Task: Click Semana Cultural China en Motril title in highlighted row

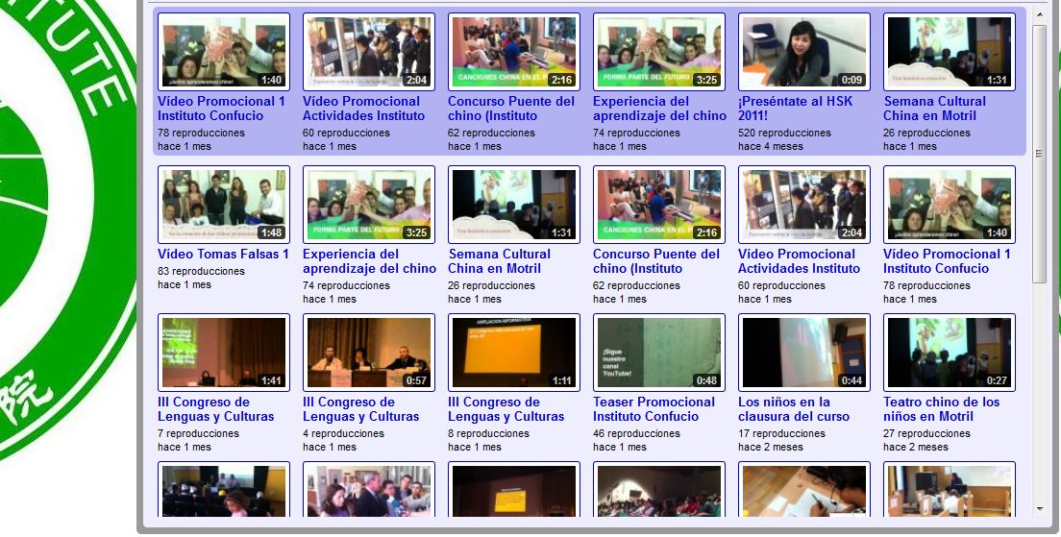Action: (x=934, y=109)
